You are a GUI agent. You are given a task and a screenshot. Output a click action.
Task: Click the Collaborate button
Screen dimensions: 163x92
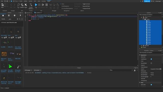[x=147, y=1]
